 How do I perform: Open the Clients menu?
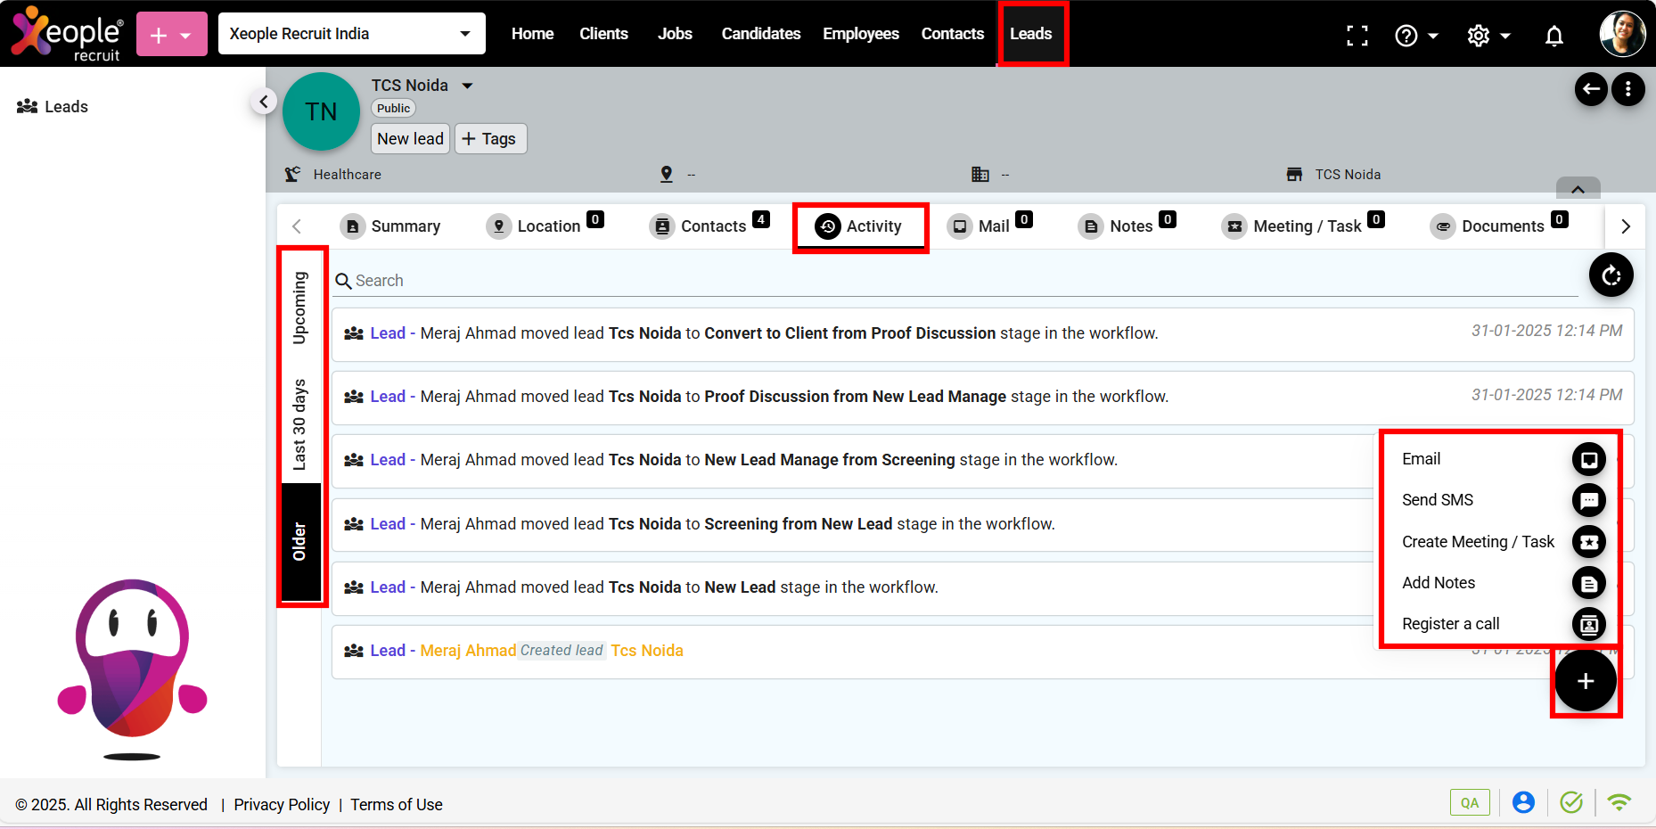603,34
